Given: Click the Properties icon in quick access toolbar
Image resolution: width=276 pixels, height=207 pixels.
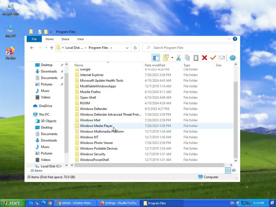Looking at the screenshot, I should [x=40, y=32].
